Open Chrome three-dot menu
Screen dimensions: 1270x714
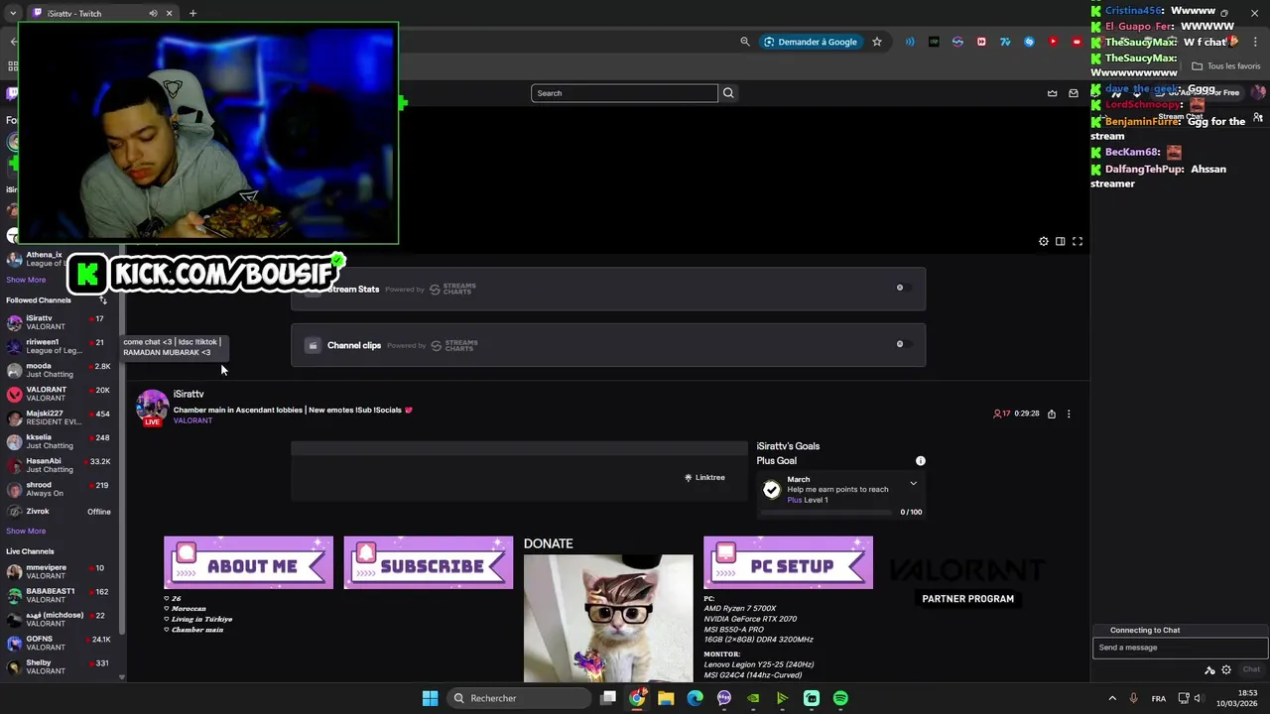click(1253, 42)
